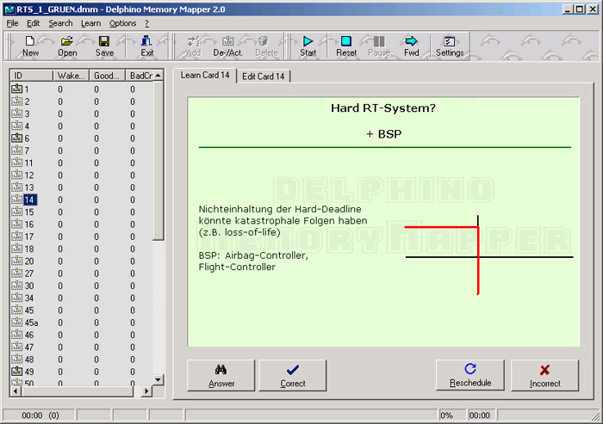Image resolution: width=603 pixels, height=424 pixels.
Task: Select card ID 45 in the list
Action: coord(28,310)
